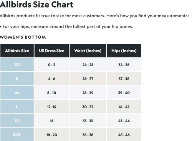Click the 12 -14 dress size cell
Screen dimensions: 192x141
(52, 107)
